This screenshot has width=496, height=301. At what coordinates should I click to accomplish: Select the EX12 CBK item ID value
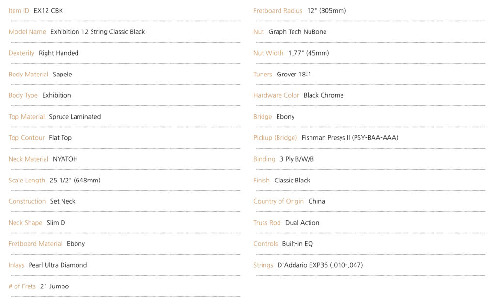(x=48, y=11)
